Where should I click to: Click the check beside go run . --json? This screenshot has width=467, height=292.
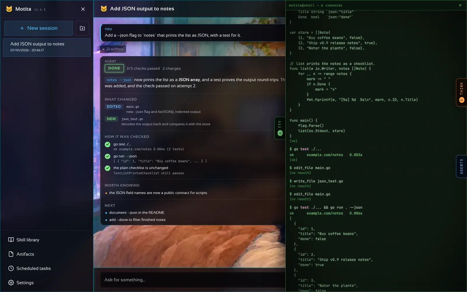click(x=107, y=156)
